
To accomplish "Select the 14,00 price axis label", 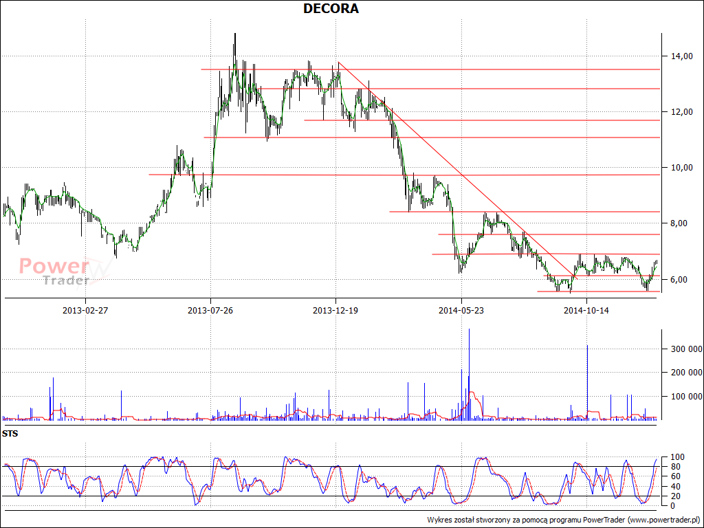I will [x=681, y=56].
